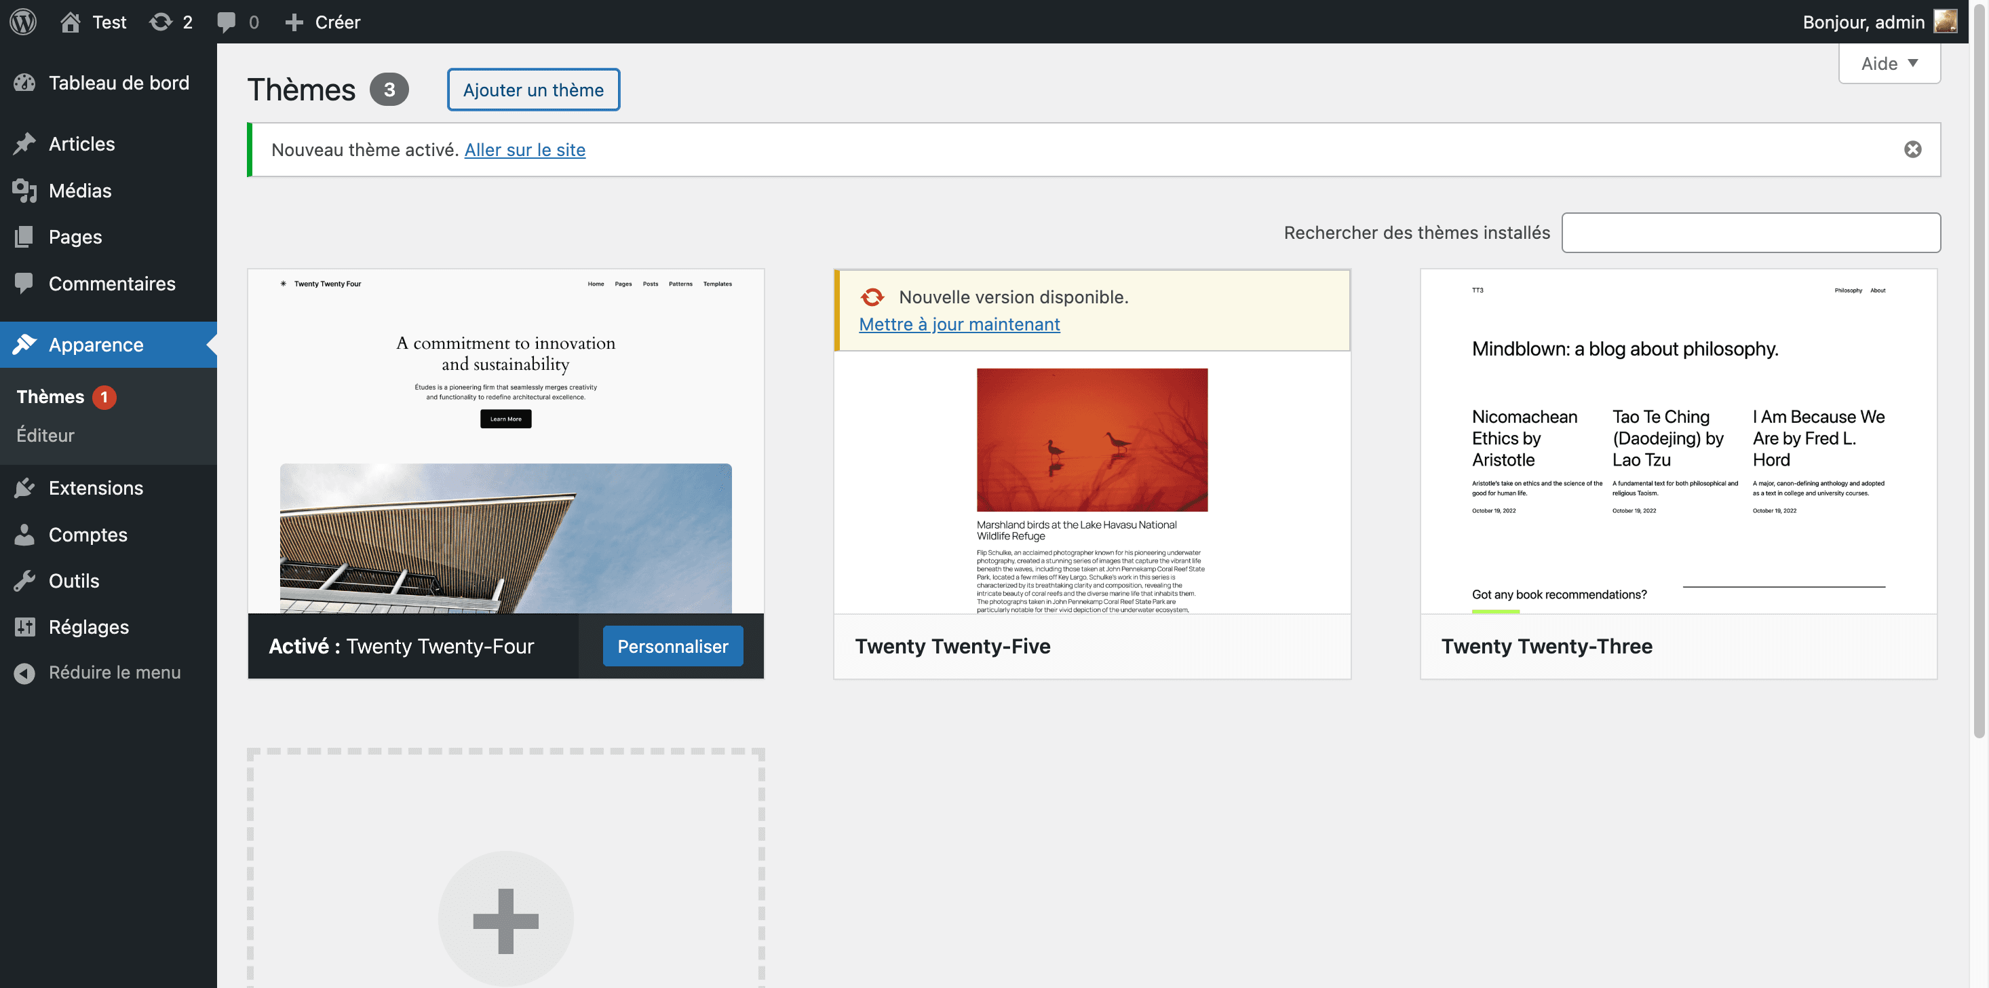The width and height of the screenshot is (1989, 988).
Task: Click the Commentaires bubble icon in sidebar
Action: 24,284
